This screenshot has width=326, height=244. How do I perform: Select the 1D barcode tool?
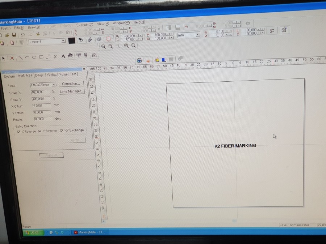tap(78, 55)
